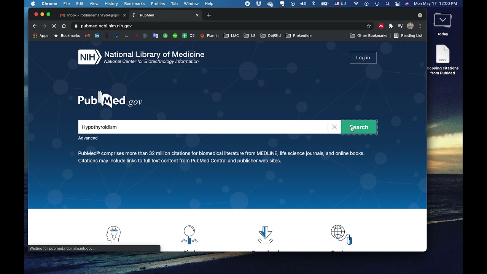Viewport: 487px width, 274px height.
Task: Open the Advanced search link
Action: [88, 138]
